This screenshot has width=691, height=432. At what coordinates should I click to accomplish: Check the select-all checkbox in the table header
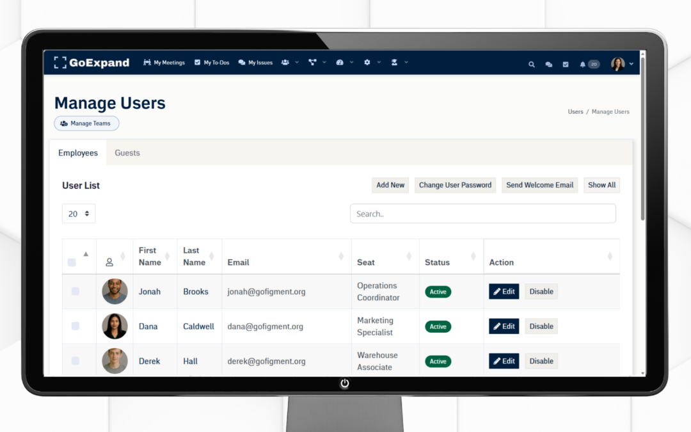pos(73,256)
